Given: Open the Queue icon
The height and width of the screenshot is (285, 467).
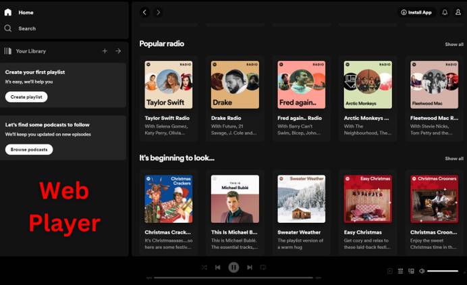Looking at the screenshot, I should pos(401,271).
